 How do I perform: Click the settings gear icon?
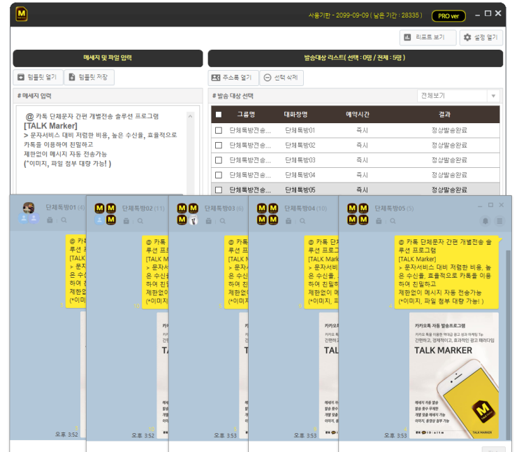click(x=467, y=37)
